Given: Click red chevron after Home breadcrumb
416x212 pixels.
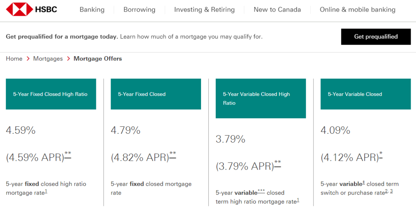Looking at the screenshot, I should [x=28, y=59].
